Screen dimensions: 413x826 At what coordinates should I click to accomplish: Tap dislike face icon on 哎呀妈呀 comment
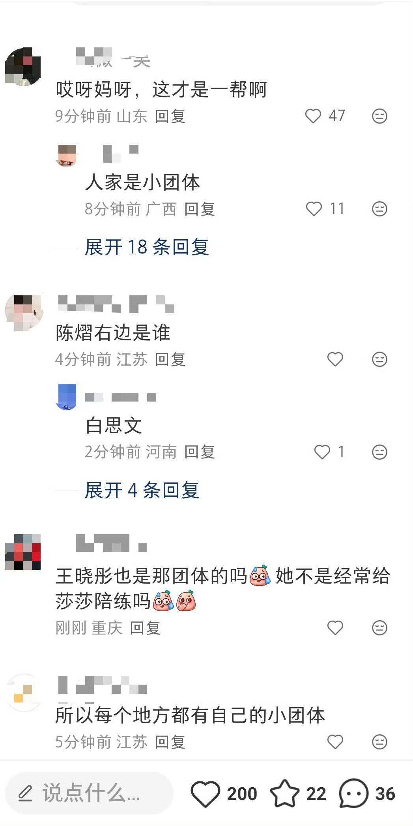[379, 116]
